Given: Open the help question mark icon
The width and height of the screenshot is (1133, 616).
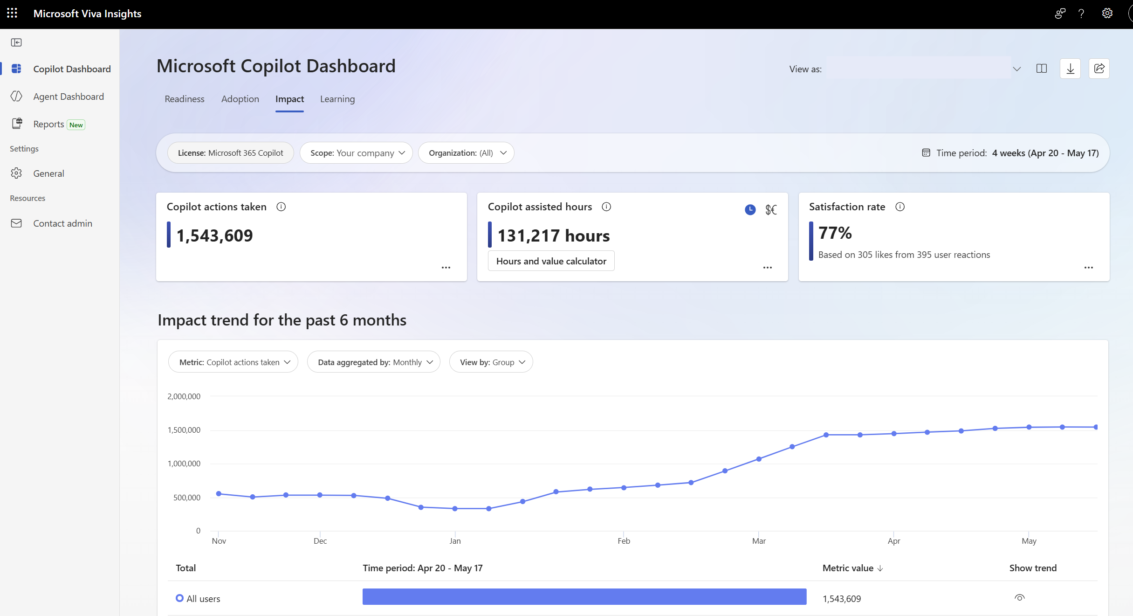Looking at the screenshot, I should pos(1081,14).
